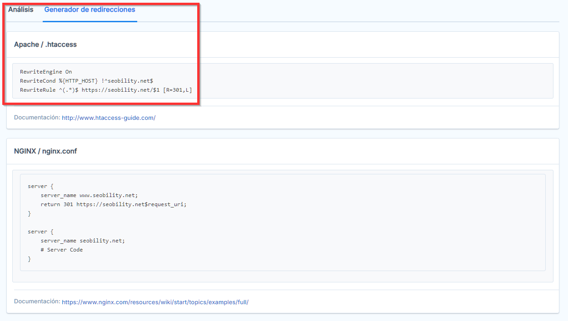Screen dimensions: 568x321
Task: Click the RewriteEngine On line
Action: tap(46, 72)
